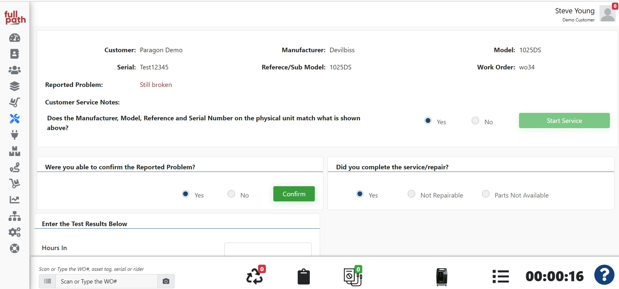
Task: Click the Hours In input field
Action: click(268, 249)
